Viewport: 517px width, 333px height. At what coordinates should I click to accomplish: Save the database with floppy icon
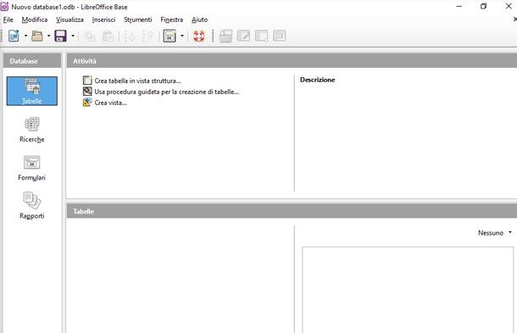pyautogui.click(x=61, y=36)
